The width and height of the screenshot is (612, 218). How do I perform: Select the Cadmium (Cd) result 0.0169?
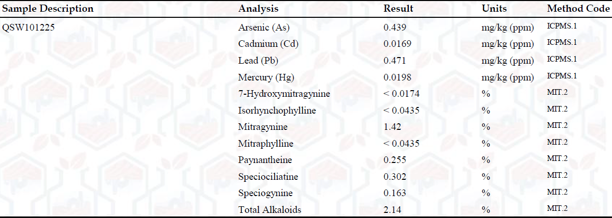coord(398,44)
